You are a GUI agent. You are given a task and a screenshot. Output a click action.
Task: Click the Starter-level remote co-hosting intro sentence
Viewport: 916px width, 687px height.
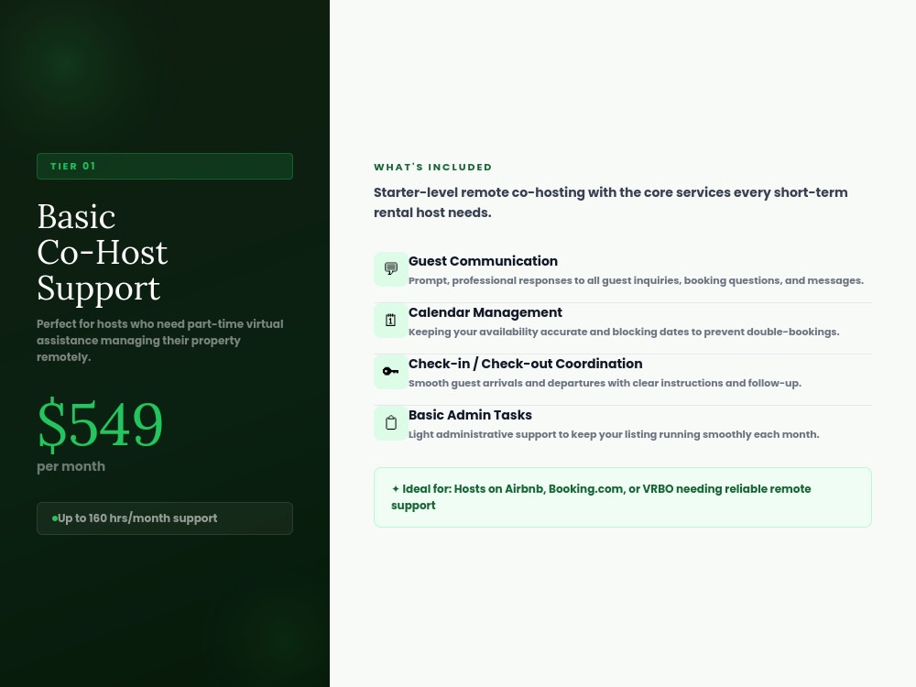(x=610, y=202)
